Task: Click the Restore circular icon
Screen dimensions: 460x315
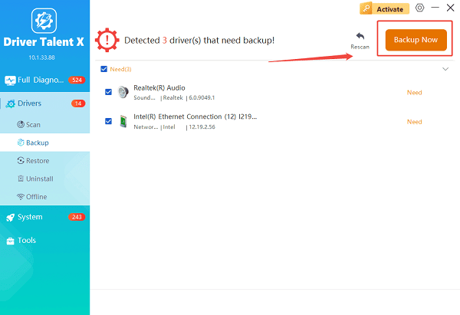Action: [21, 160]
